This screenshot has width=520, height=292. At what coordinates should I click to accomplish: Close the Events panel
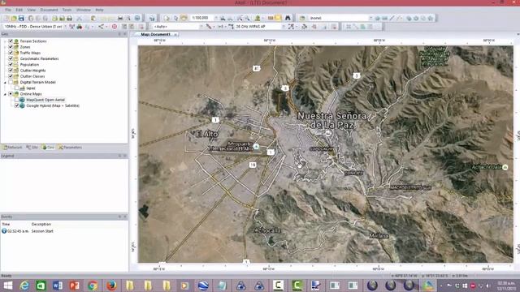pos(125,217)
